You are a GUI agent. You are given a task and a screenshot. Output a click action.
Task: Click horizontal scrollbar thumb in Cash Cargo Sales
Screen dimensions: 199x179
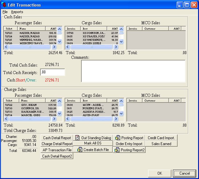pyautogui.click(x=92, y=47)
